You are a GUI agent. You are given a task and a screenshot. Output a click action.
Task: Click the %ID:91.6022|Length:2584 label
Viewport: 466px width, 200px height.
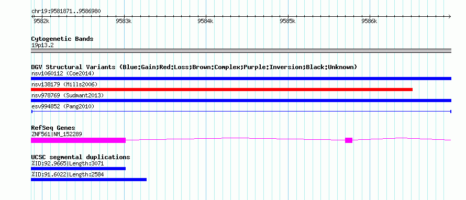(x=67, y=175)
